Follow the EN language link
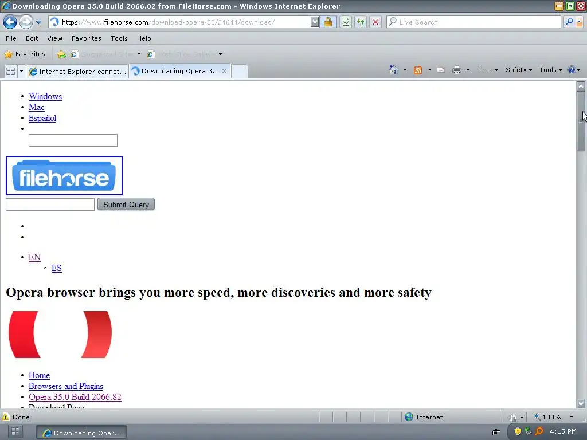This screenshot has width=587, height=440. [34, 257]
